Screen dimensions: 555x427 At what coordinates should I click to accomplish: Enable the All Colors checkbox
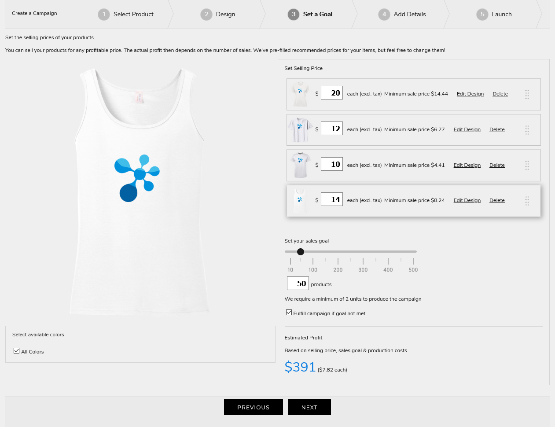16,350
